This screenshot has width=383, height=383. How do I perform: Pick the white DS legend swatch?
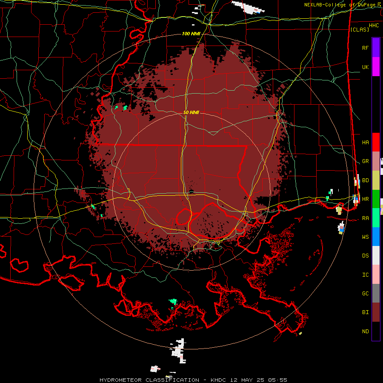coord(376,255)
